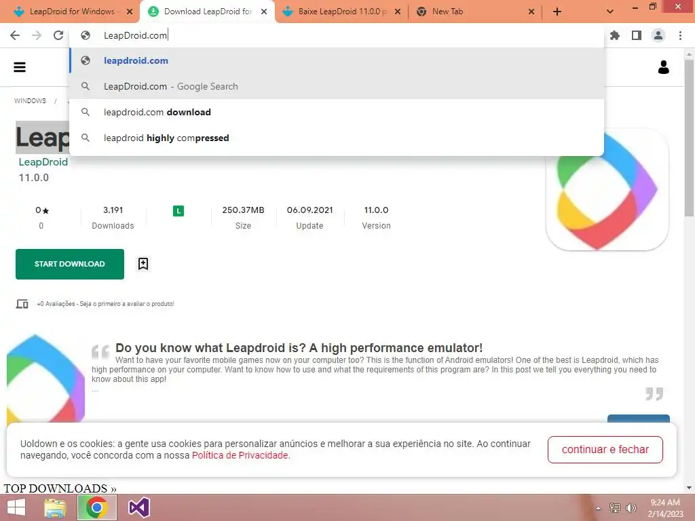Click the site user account icon
This screenshot has height=521, width=695.
[664, 67]
